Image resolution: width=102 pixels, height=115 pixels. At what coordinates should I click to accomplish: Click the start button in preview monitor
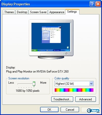point(34,50)
